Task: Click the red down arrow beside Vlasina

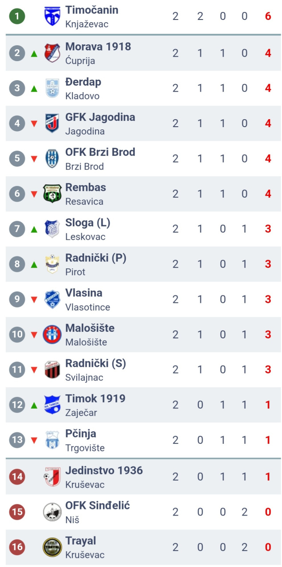Action: click(34, 300)
